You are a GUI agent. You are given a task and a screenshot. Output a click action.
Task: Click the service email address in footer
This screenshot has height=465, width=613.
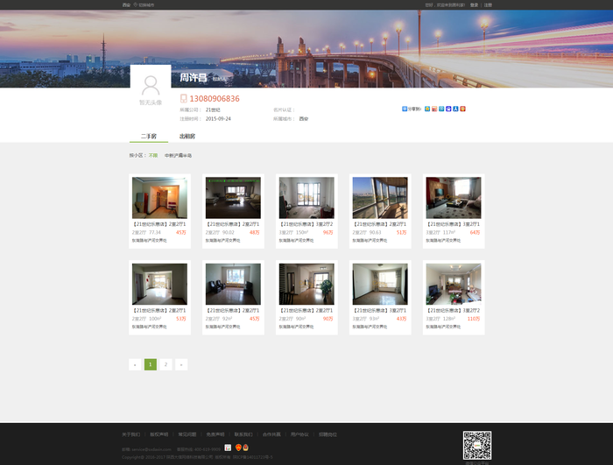(x=151, y=449)
